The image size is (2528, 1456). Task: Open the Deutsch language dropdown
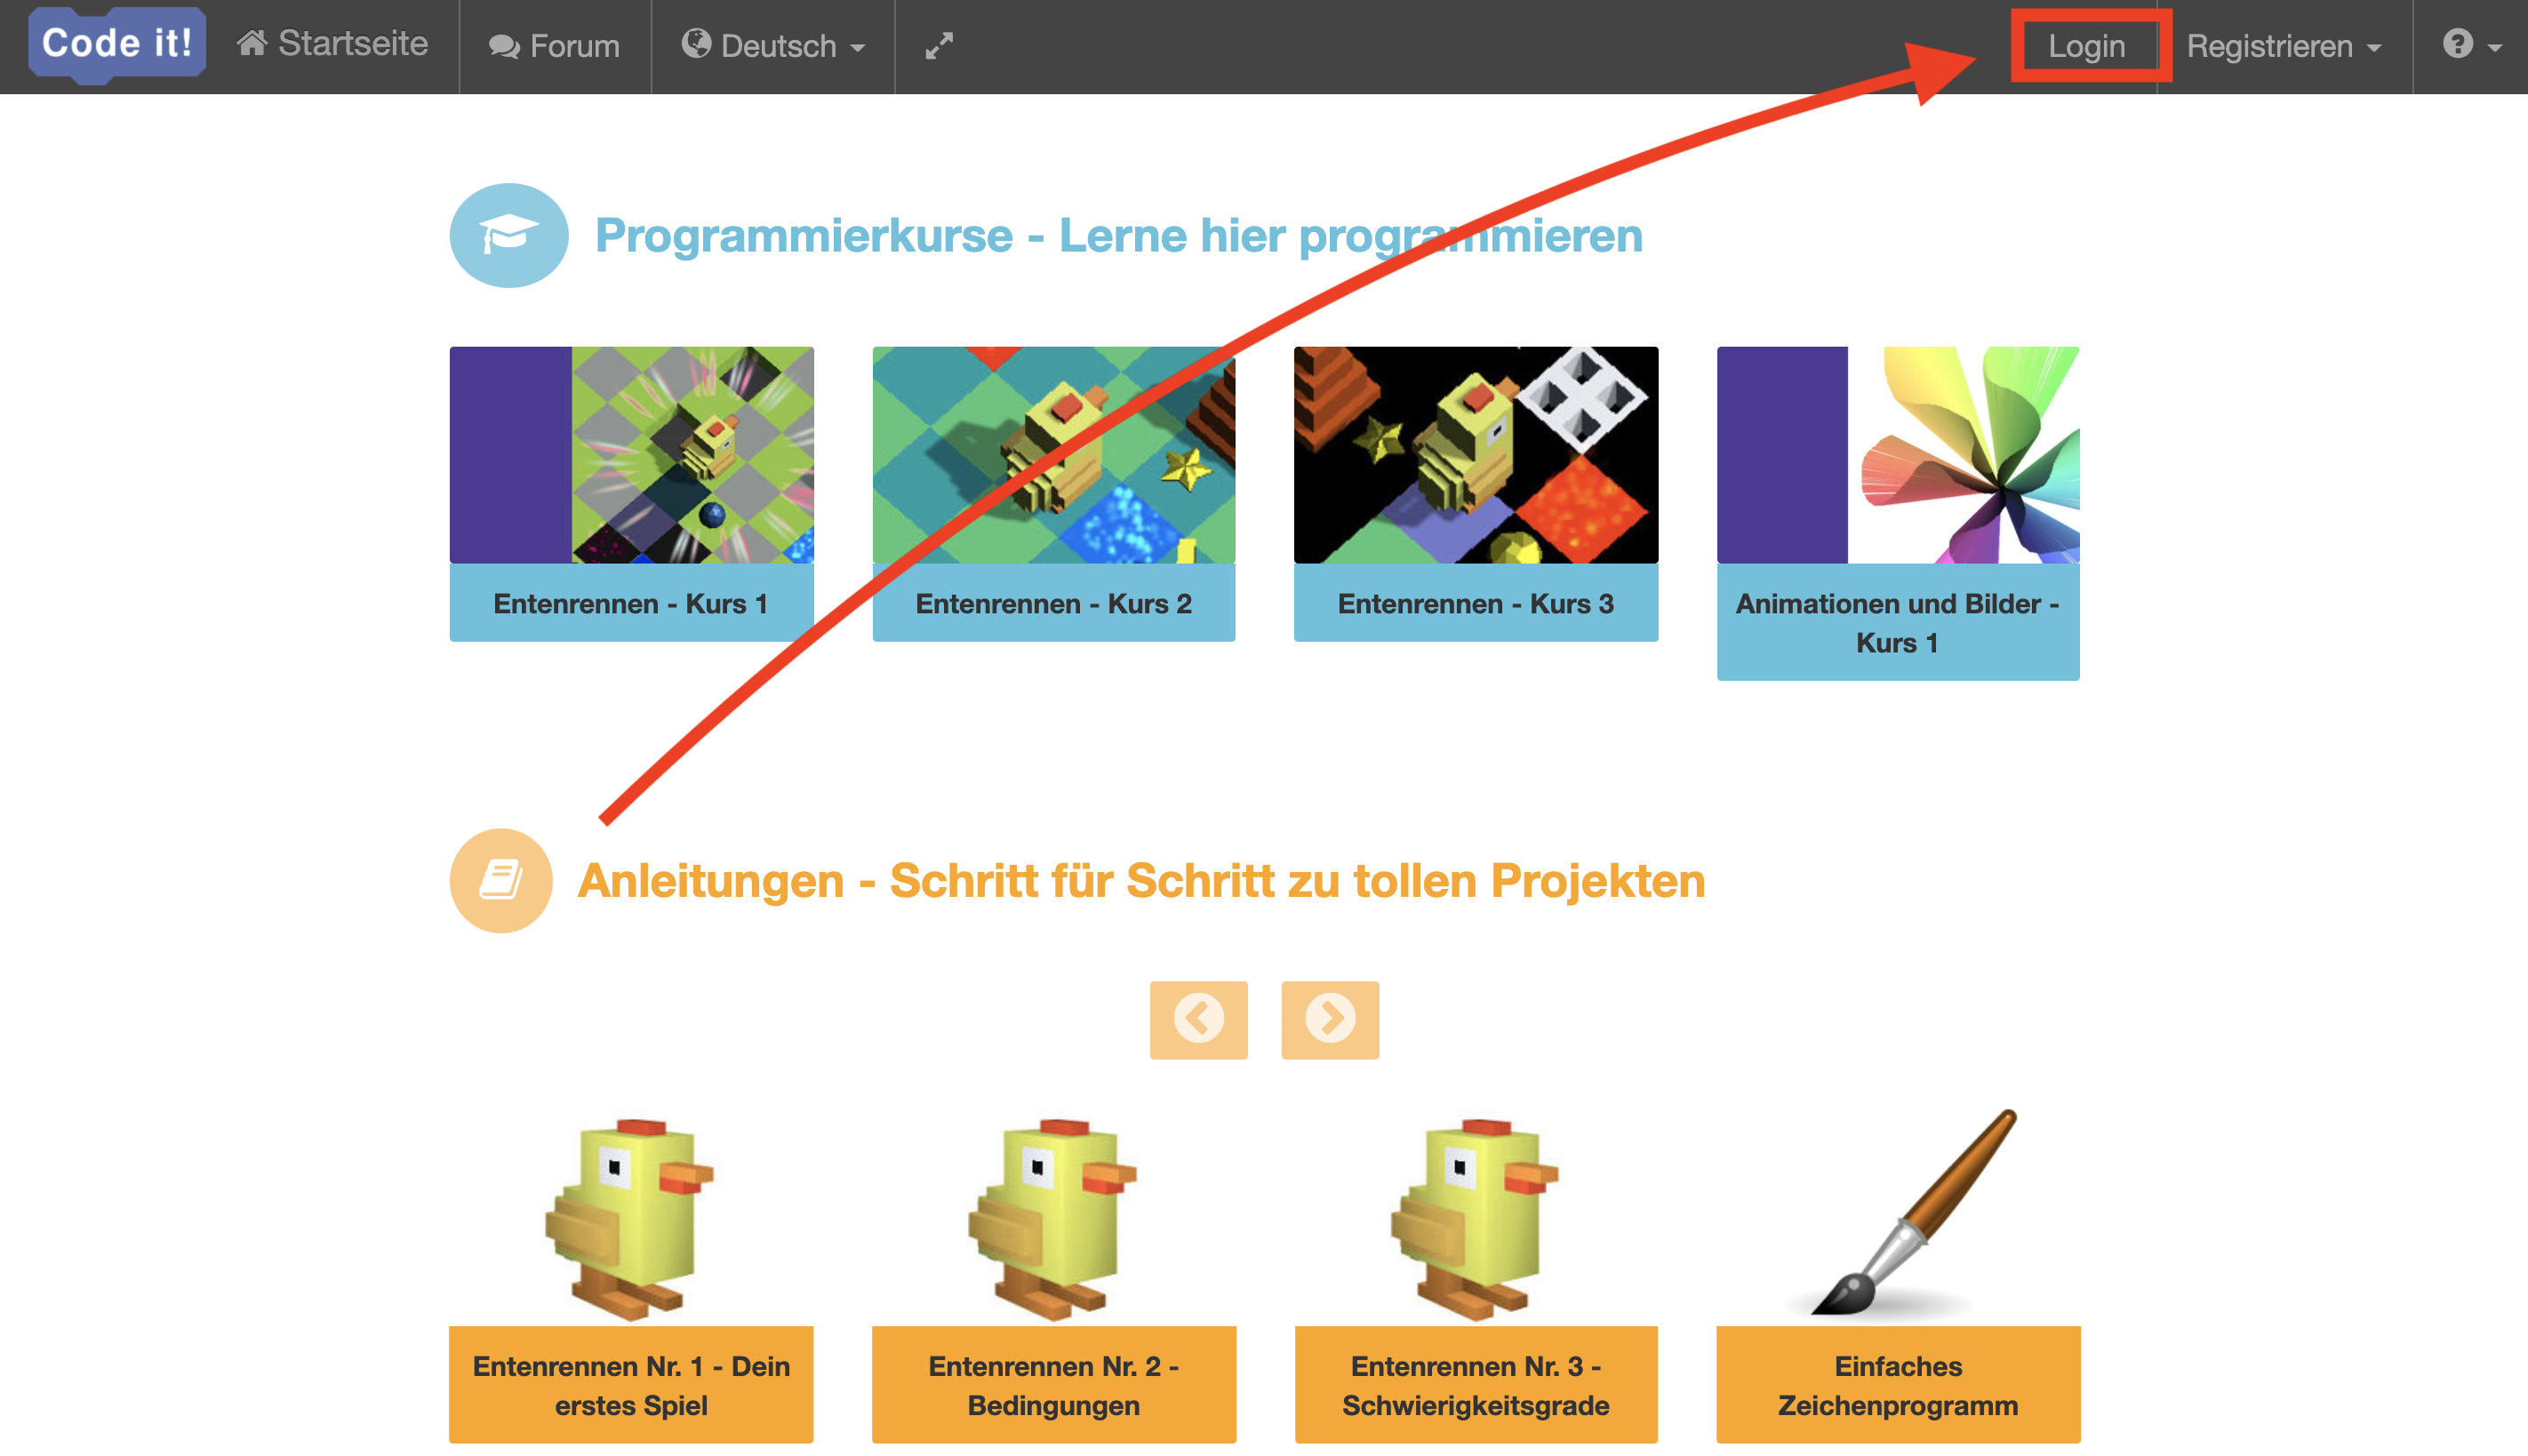(773, 46)
